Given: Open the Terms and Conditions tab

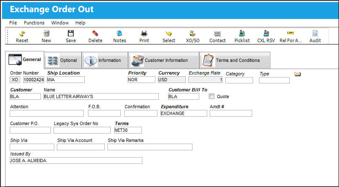Looking at the screenshot, I should (x=235, y=60).
